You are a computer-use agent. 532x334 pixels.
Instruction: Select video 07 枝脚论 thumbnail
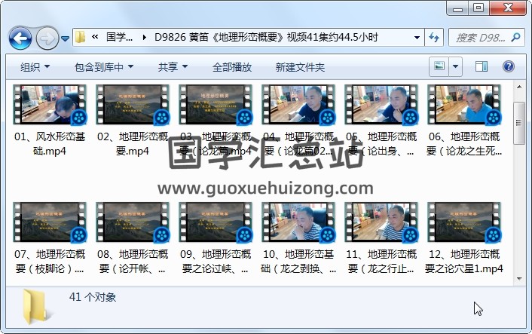tap(50, 222)
